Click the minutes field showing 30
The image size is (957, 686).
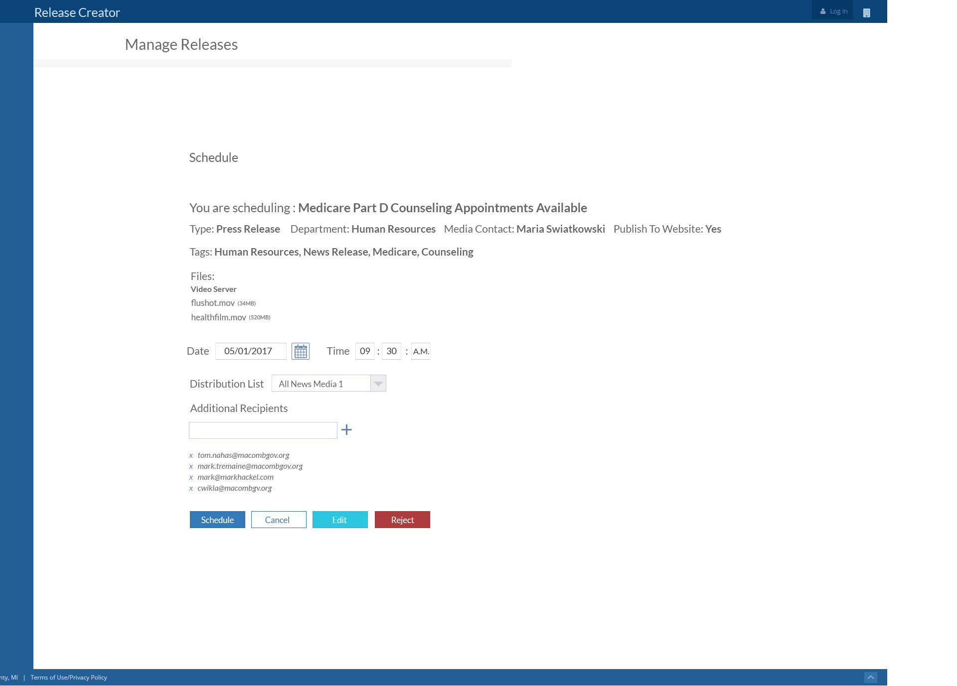pyautogui.click(x=391, y=351)
